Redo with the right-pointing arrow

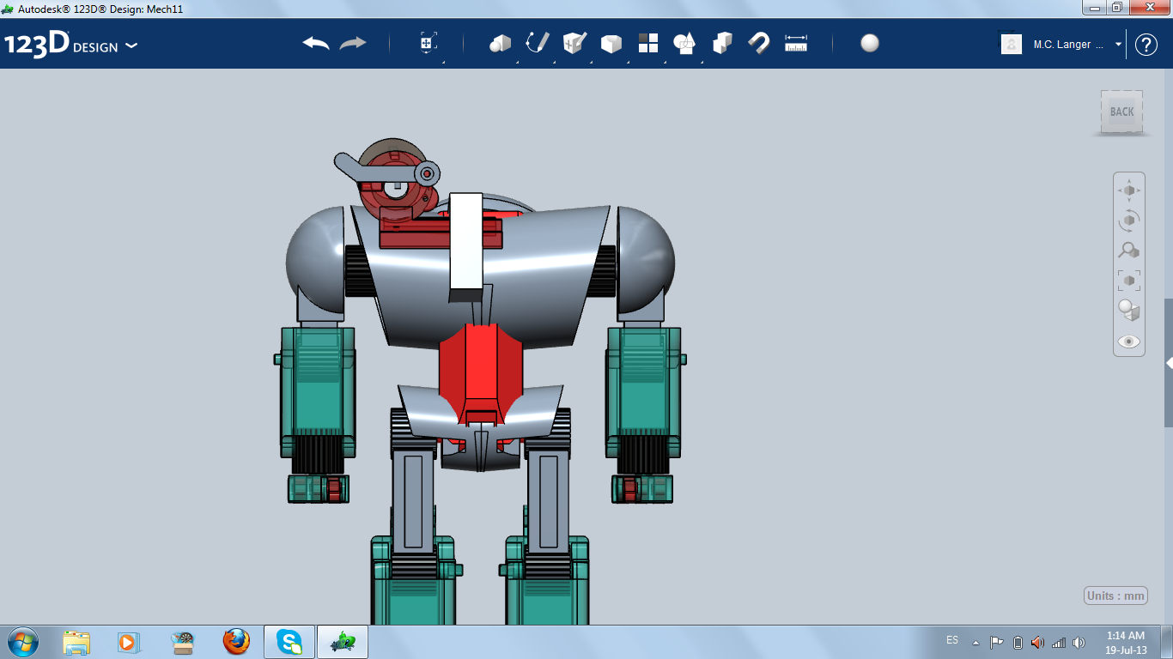[x=353, y=43]
